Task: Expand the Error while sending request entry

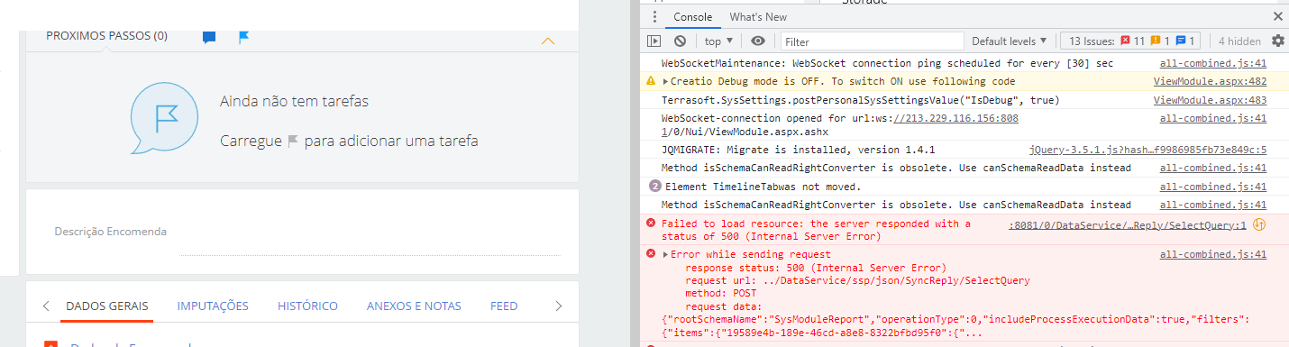Action: (x=665, y=255)
